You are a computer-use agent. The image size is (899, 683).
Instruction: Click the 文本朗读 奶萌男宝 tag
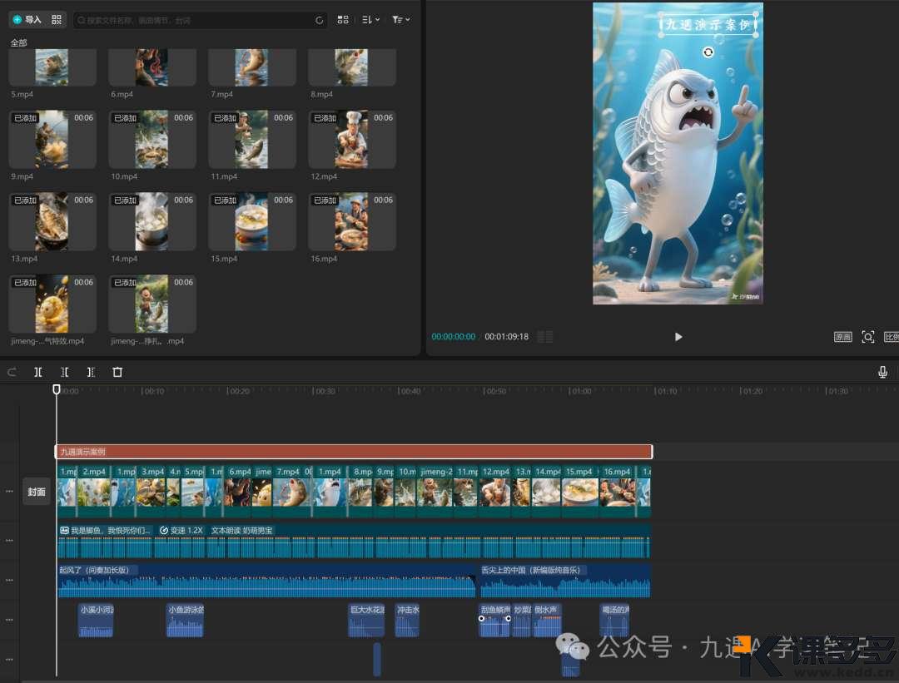tap(241, 531)
